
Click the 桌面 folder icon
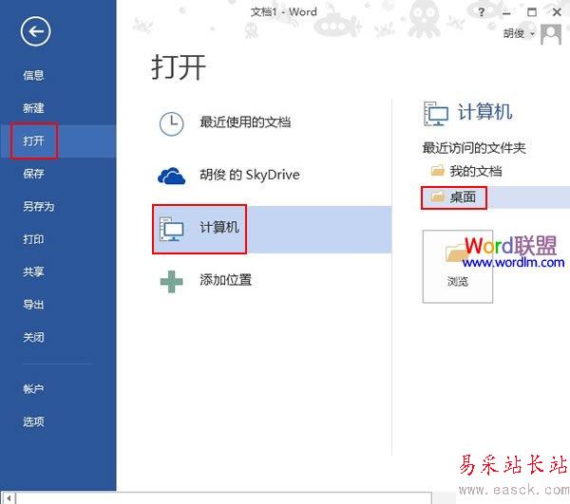tap(438, 196)
